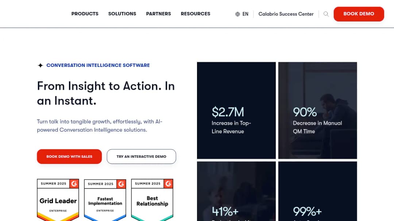Click the G2 logo on Fastest Implementation badge
Viewport: 394px width, 221px height.
tap(121, 184)
